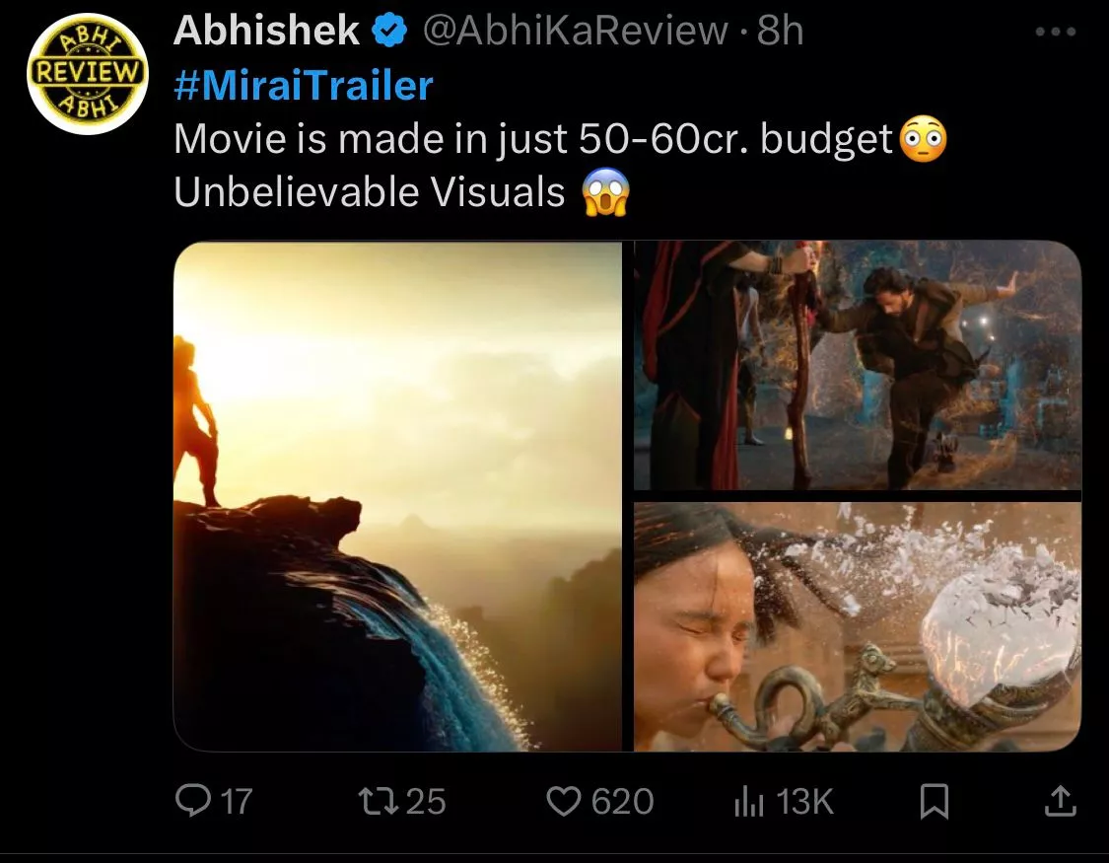Image resolution: width=1109 pixels, height=863 pixels.
Task: Open the cliff silhouette waterfall image
Action: tap(397, 496)
